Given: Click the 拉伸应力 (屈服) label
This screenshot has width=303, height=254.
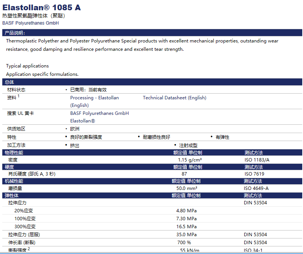Looking at the screenshot, I should (x=24, y=235).
